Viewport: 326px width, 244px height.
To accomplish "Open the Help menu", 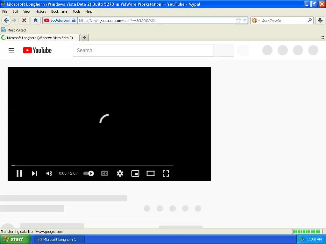I will pyautogui.click(x=89, y=11).
